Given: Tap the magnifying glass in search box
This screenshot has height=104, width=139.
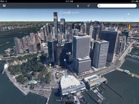Looking at the screenshot, I should point(100,6).
